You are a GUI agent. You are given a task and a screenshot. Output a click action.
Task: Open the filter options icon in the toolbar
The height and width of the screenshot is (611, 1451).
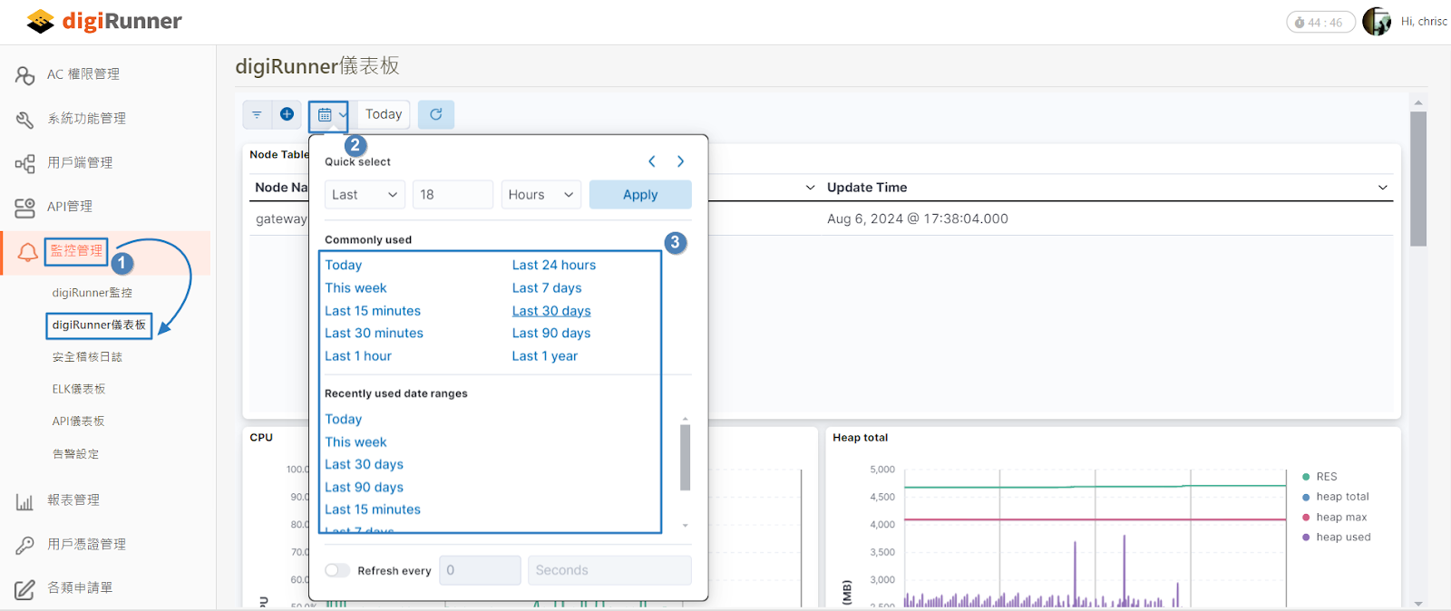coord(257,114)
